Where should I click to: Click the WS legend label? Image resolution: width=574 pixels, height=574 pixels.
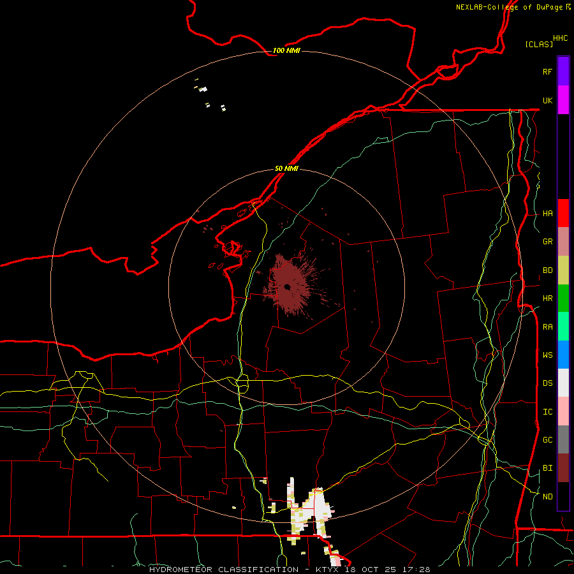point(548,355)
